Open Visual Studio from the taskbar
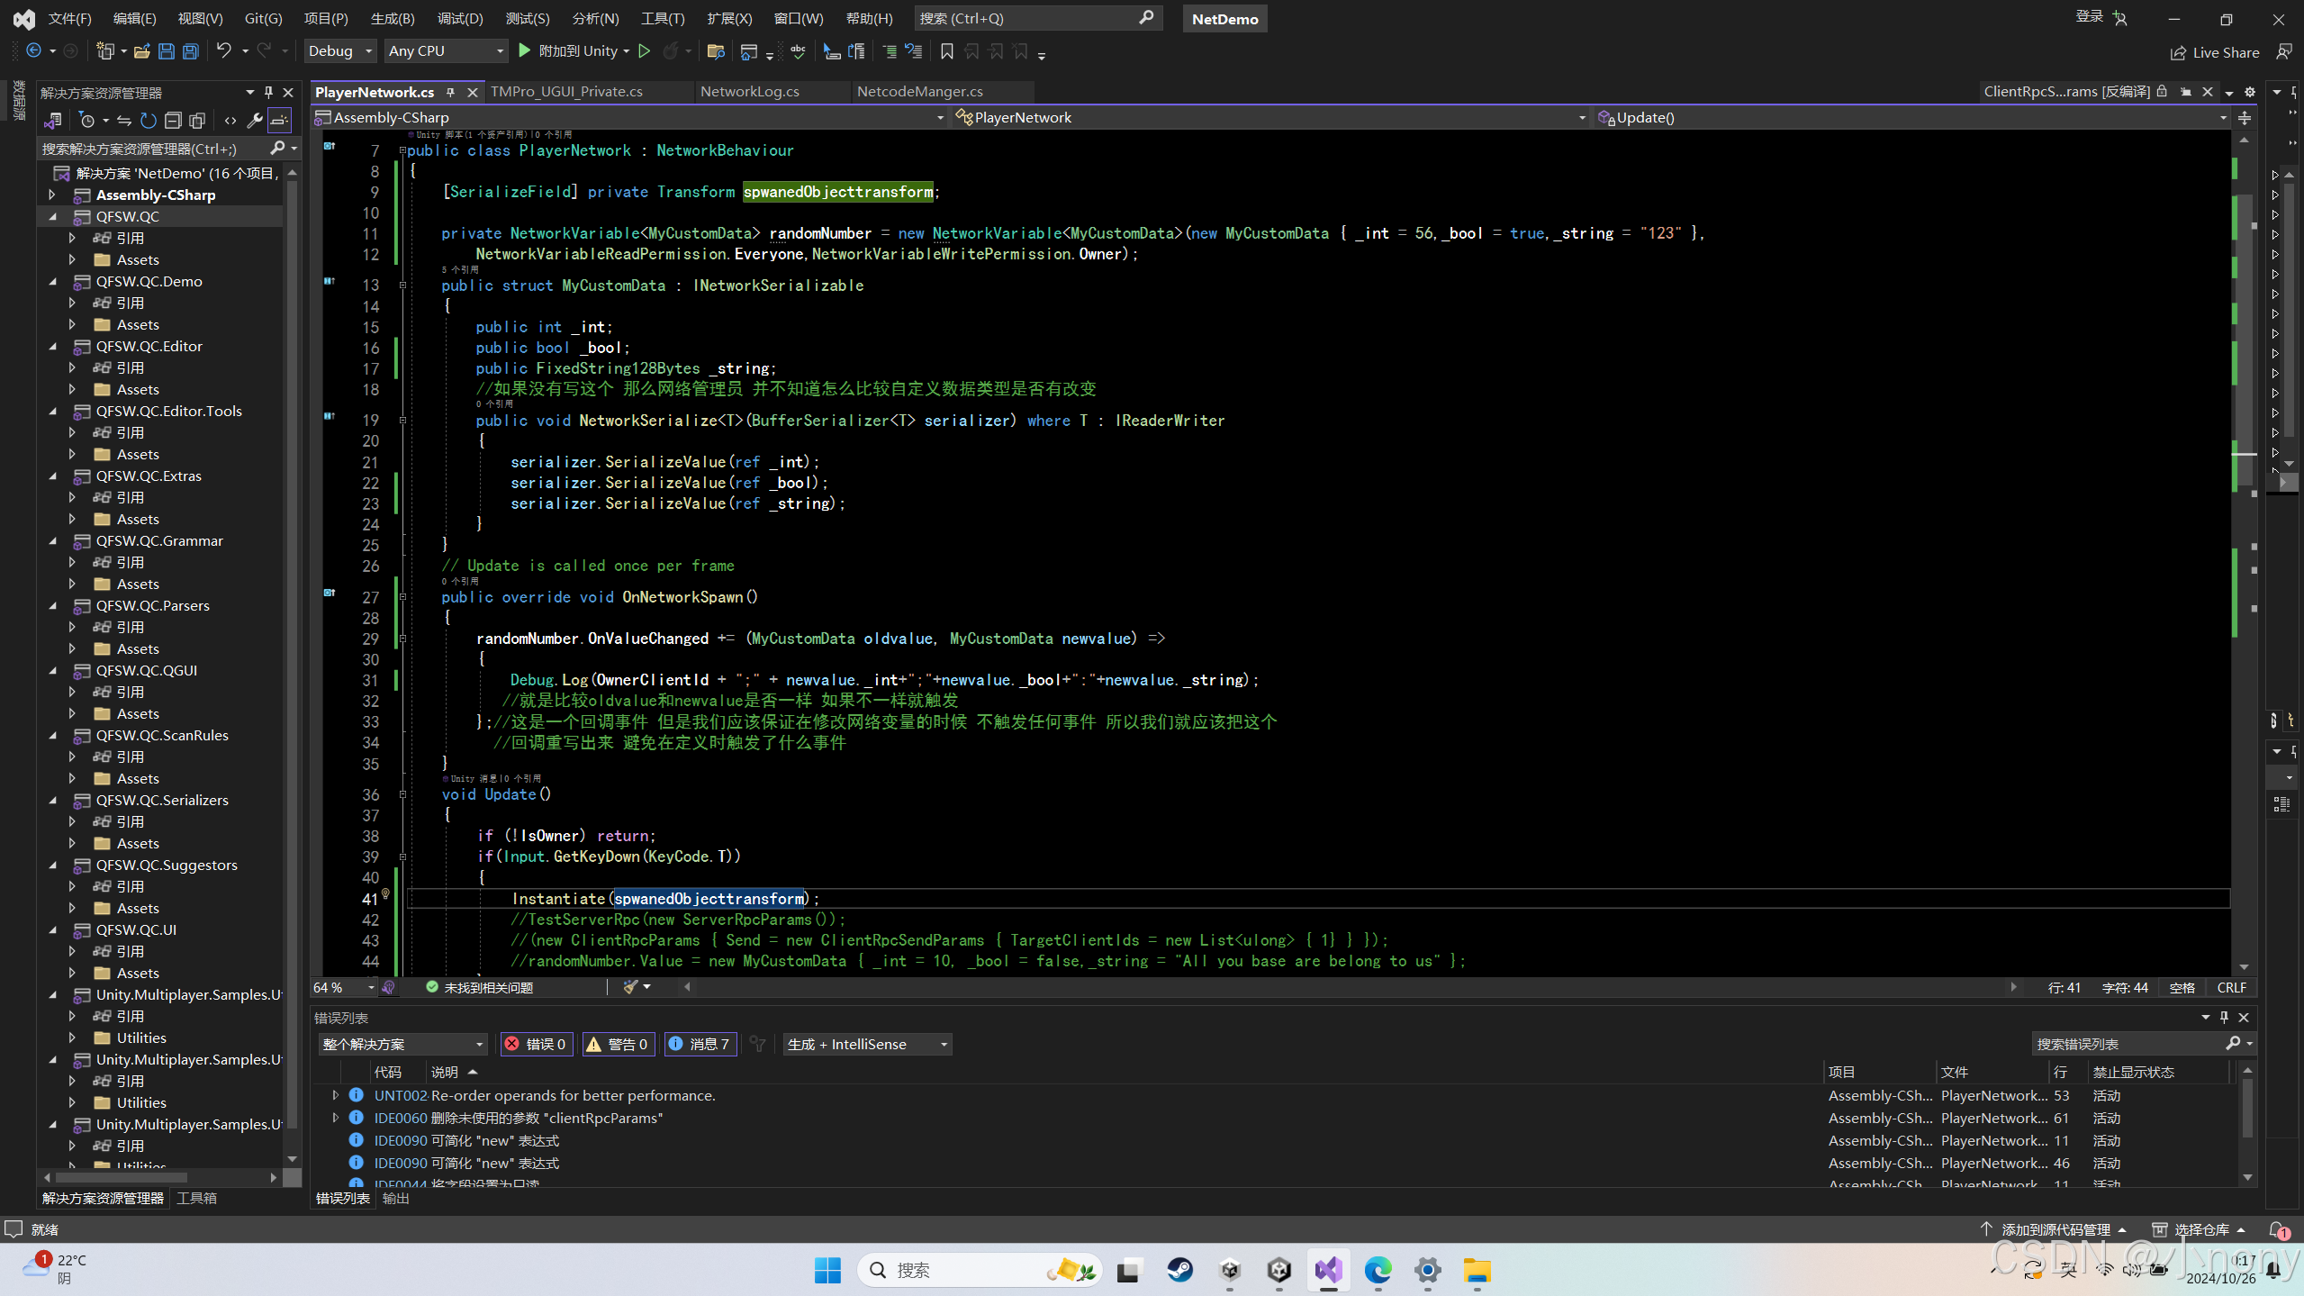The height and width of the screenshot is (1296, 2304). (x=1328, y=1270)
